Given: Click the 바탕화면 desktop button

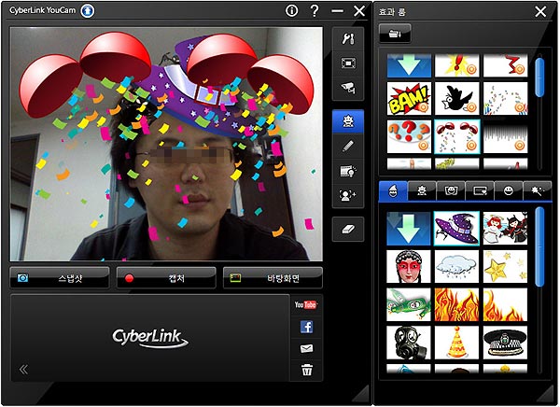Looking at the screenshot, I should click(x=273, y=277).
